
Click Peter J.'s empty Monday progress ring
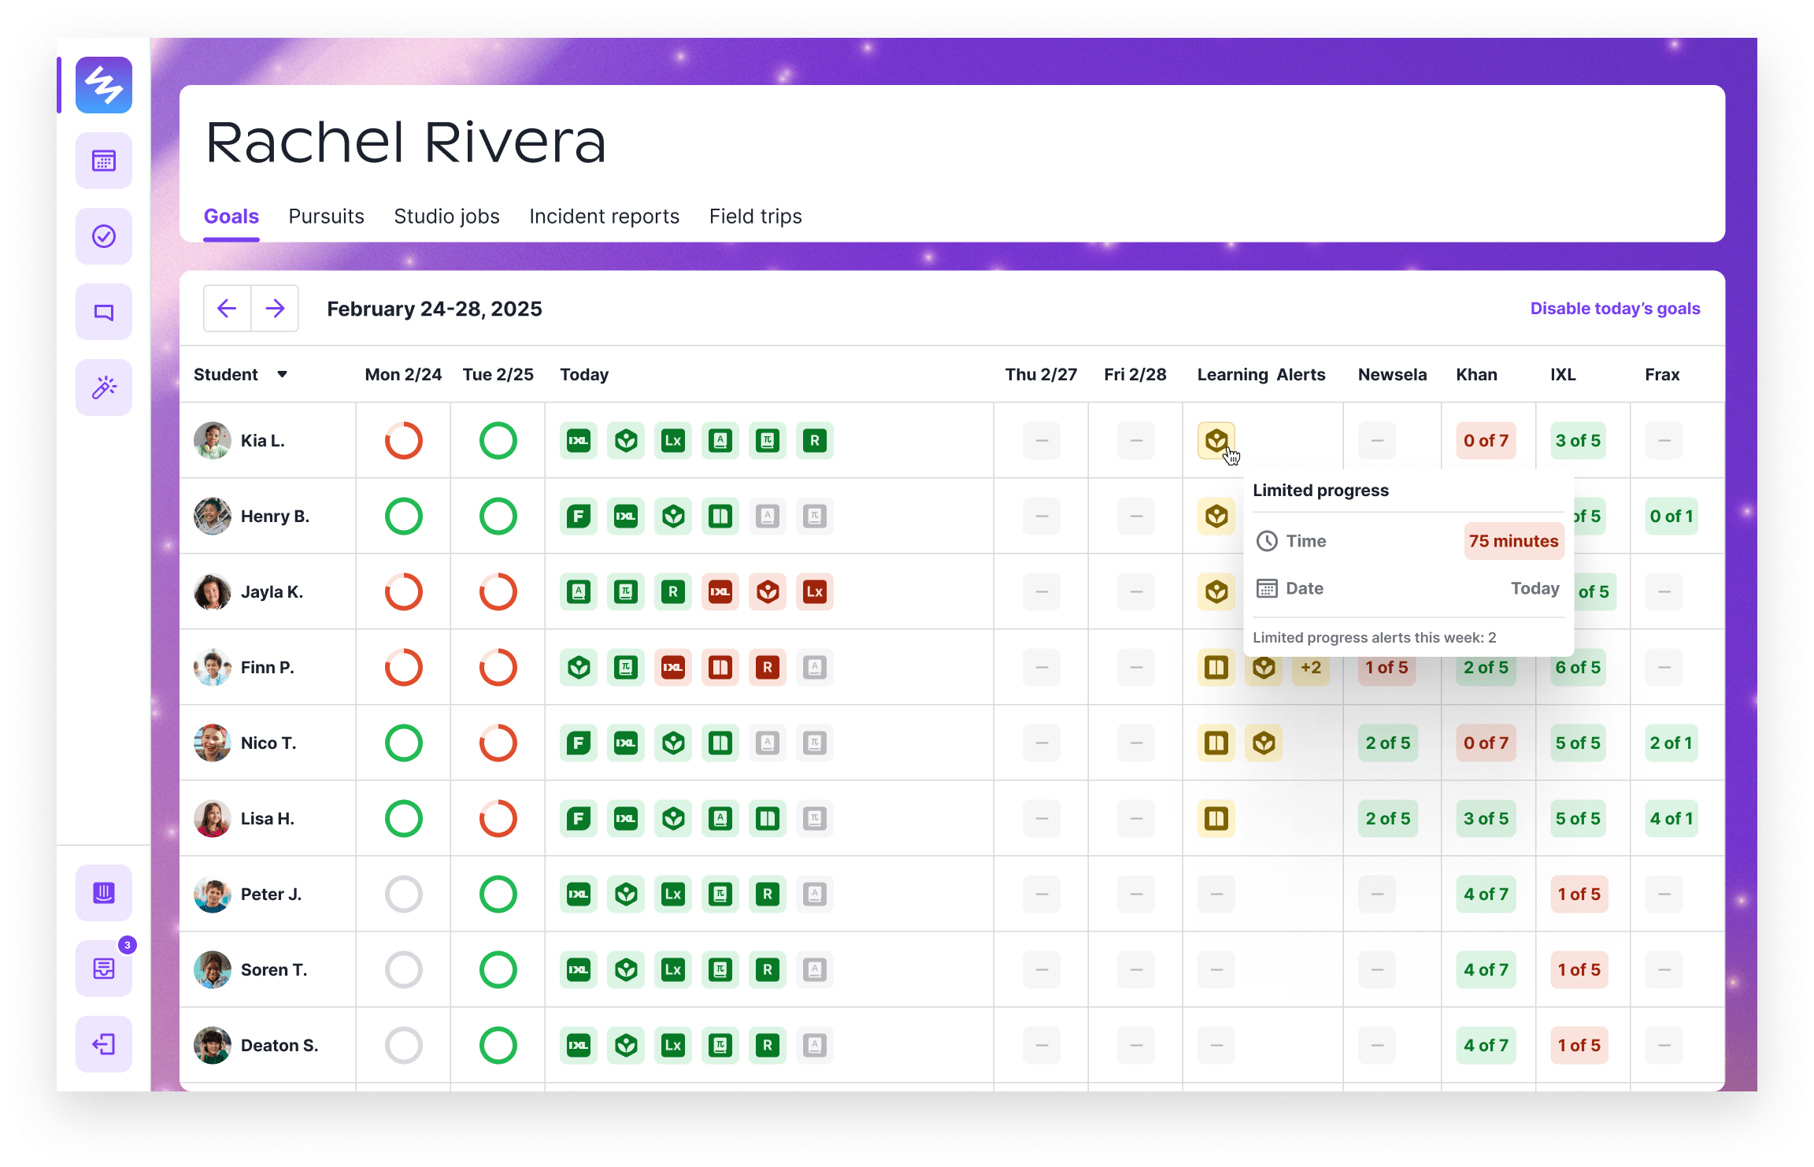[x=404, y=895]
